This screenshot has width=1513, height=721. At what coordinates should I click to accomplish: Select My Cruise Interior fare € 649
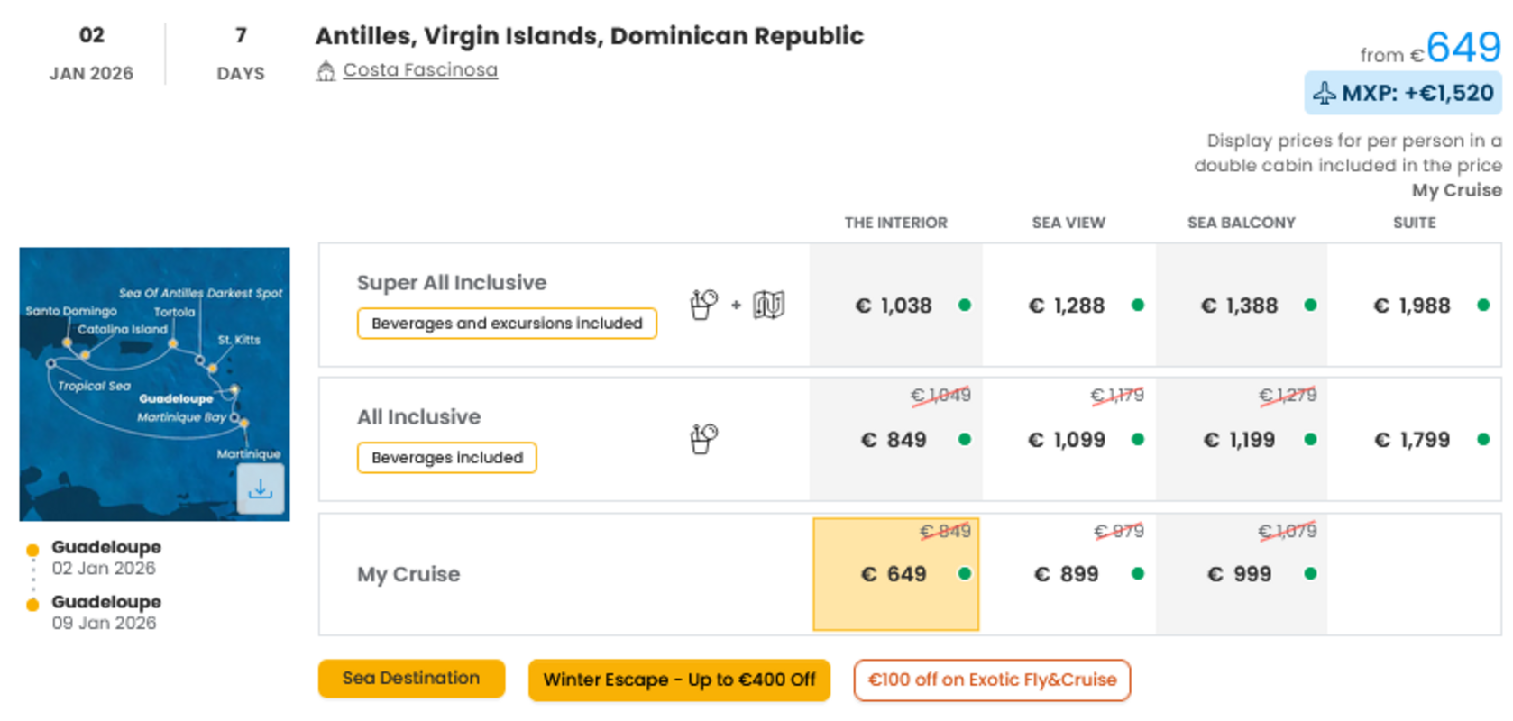click(x=895, y=574)
